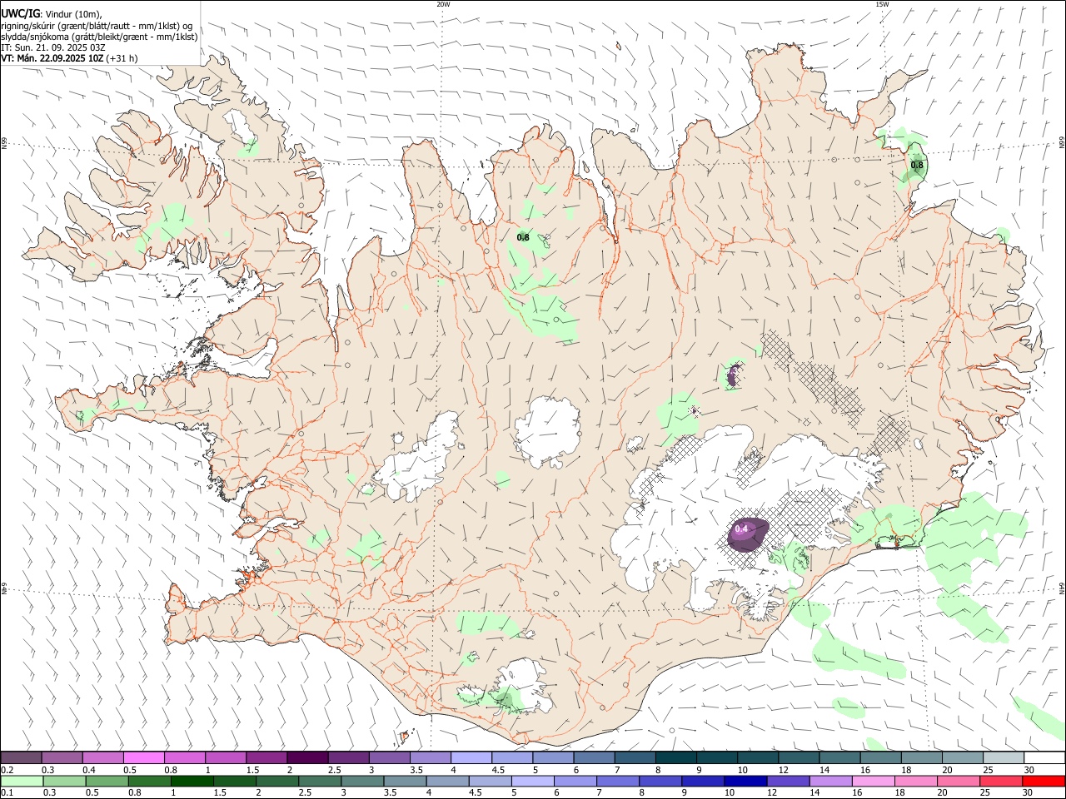Screen dimensions: 1066x799
Task: Click the pale grey upper swatch at 25
Action: 1004,757
